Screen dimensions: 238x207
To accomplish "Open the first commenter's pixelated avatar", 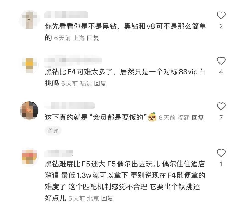I will tap(29, 20).
